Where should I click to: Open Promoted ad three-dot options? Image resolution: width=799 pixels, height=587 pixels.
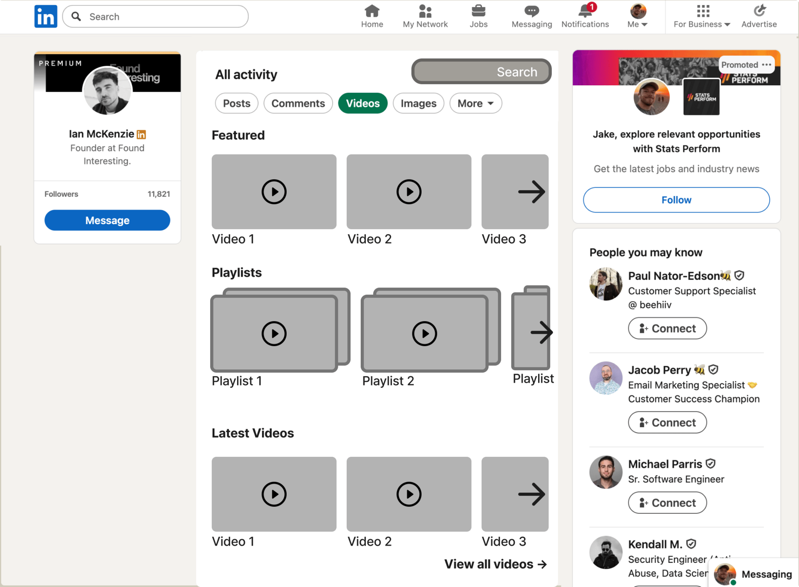click(x=767, y=65)
